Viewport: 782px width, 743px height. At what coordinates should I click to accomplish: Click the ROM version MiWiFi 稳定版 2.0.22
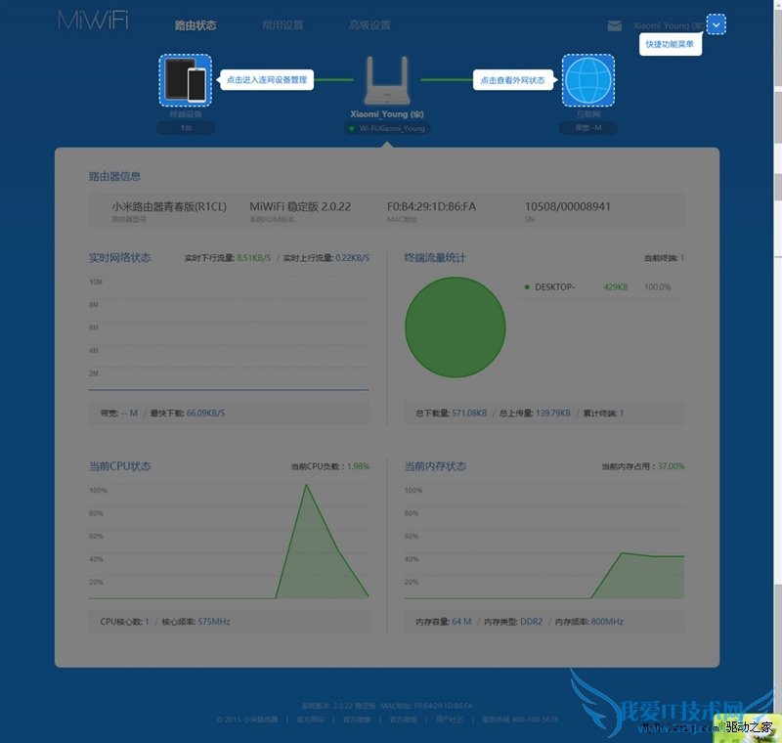pyautogui.click(x=300, y=206)
